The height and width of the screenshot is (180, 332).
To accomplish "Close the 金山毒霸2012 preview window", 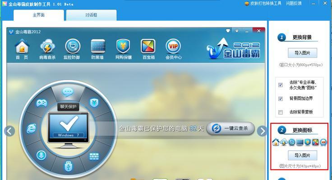I will point(258,31).
